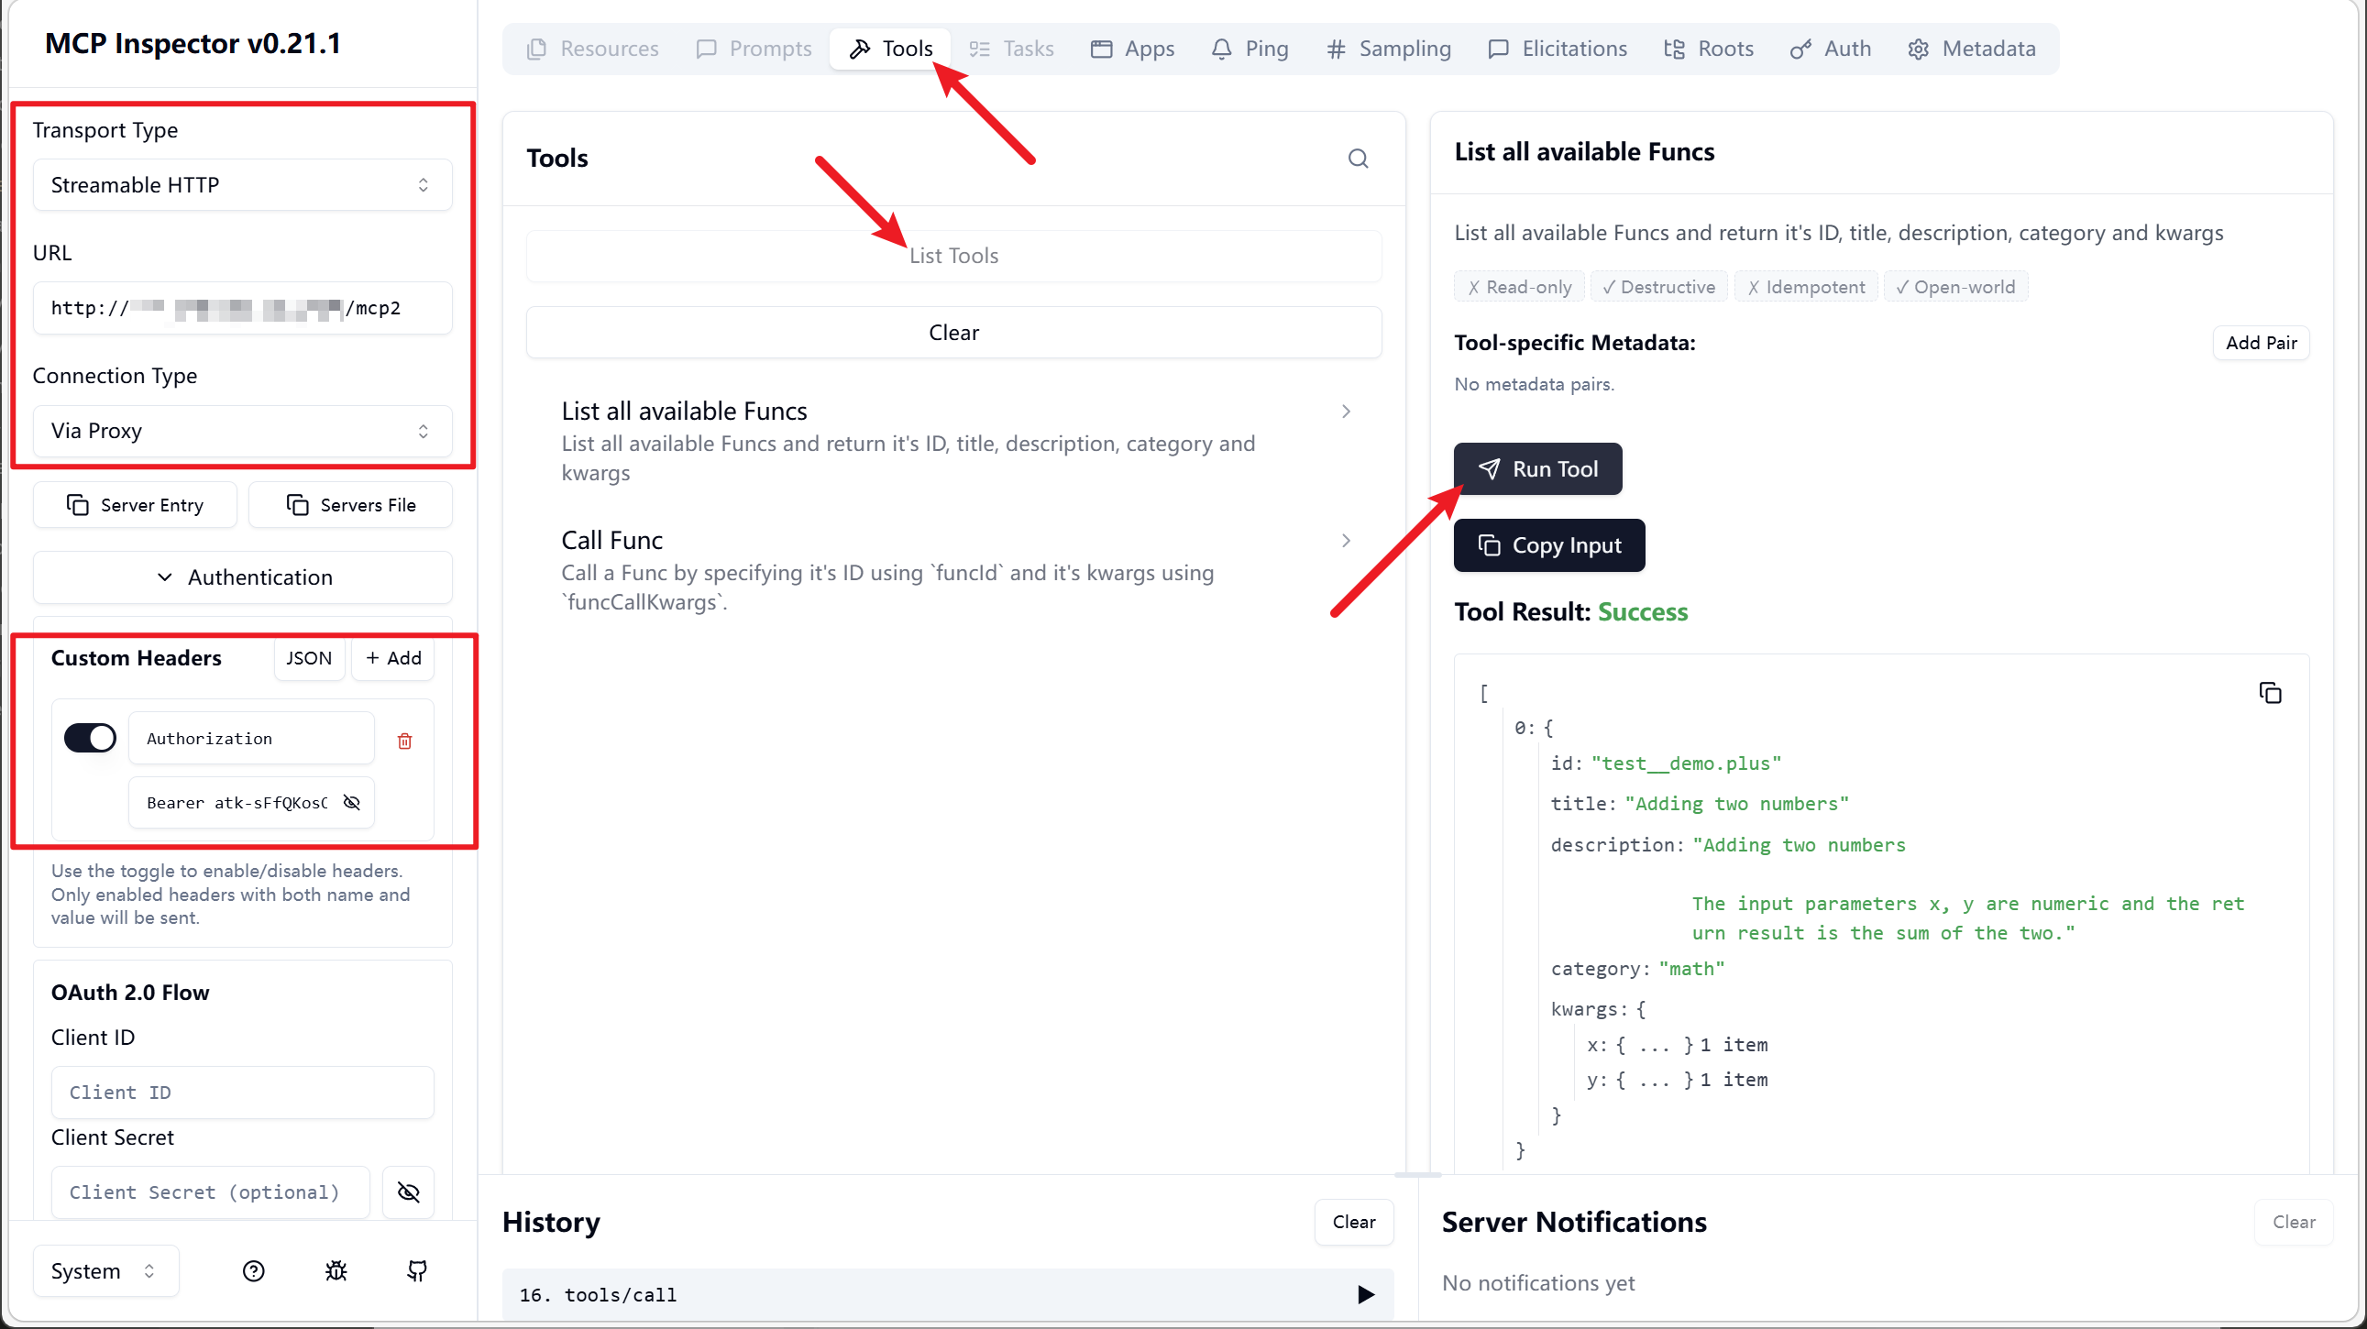Screen dimensions: 2367x1329
Task: Open the Connection Type Via Proxy dropdown
Action: click(243, 431)
